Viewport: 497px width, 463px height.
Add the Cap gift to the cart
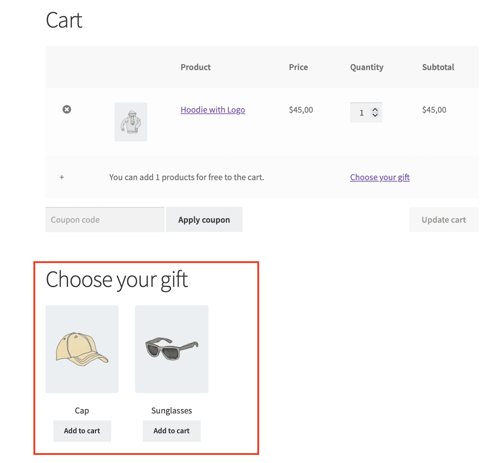pyautogui.click(x=82, y=431)
